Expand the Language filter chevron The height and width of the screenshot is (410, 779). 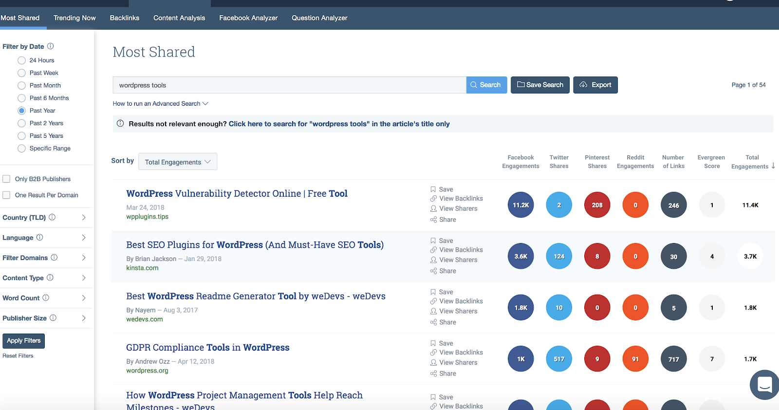pos(84,238)
